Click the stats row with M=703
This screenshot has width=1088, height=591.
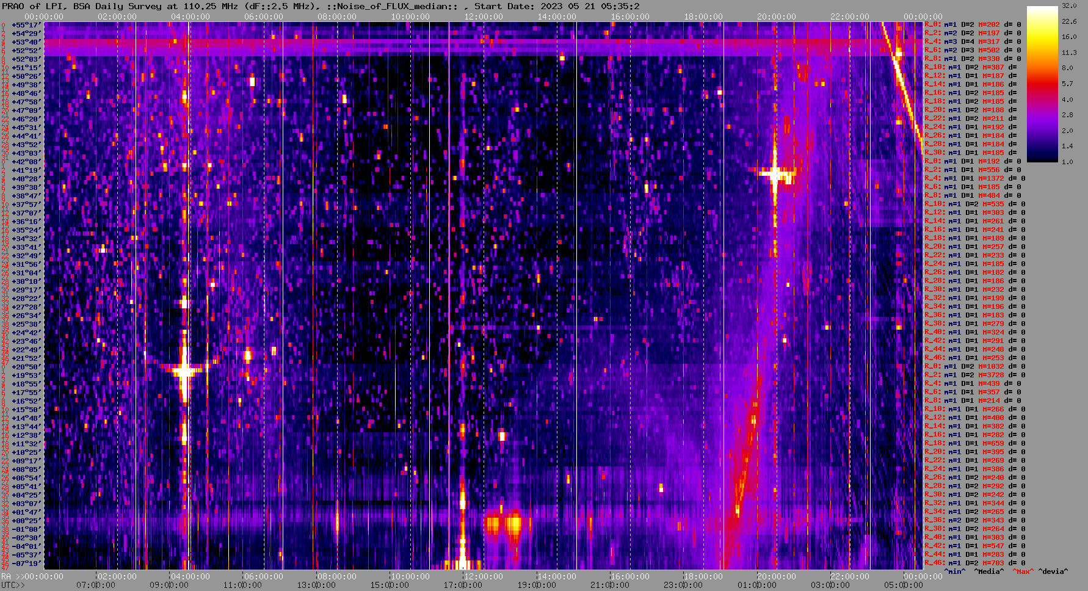pyautogui.click(x=974, y=563)
